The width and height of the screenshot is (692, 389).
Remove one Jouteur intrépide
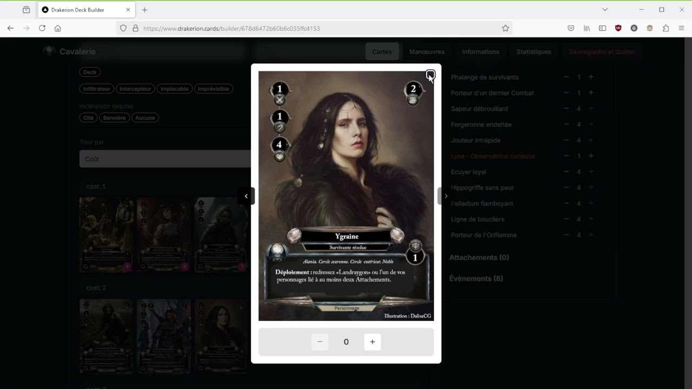pos(566,140)
